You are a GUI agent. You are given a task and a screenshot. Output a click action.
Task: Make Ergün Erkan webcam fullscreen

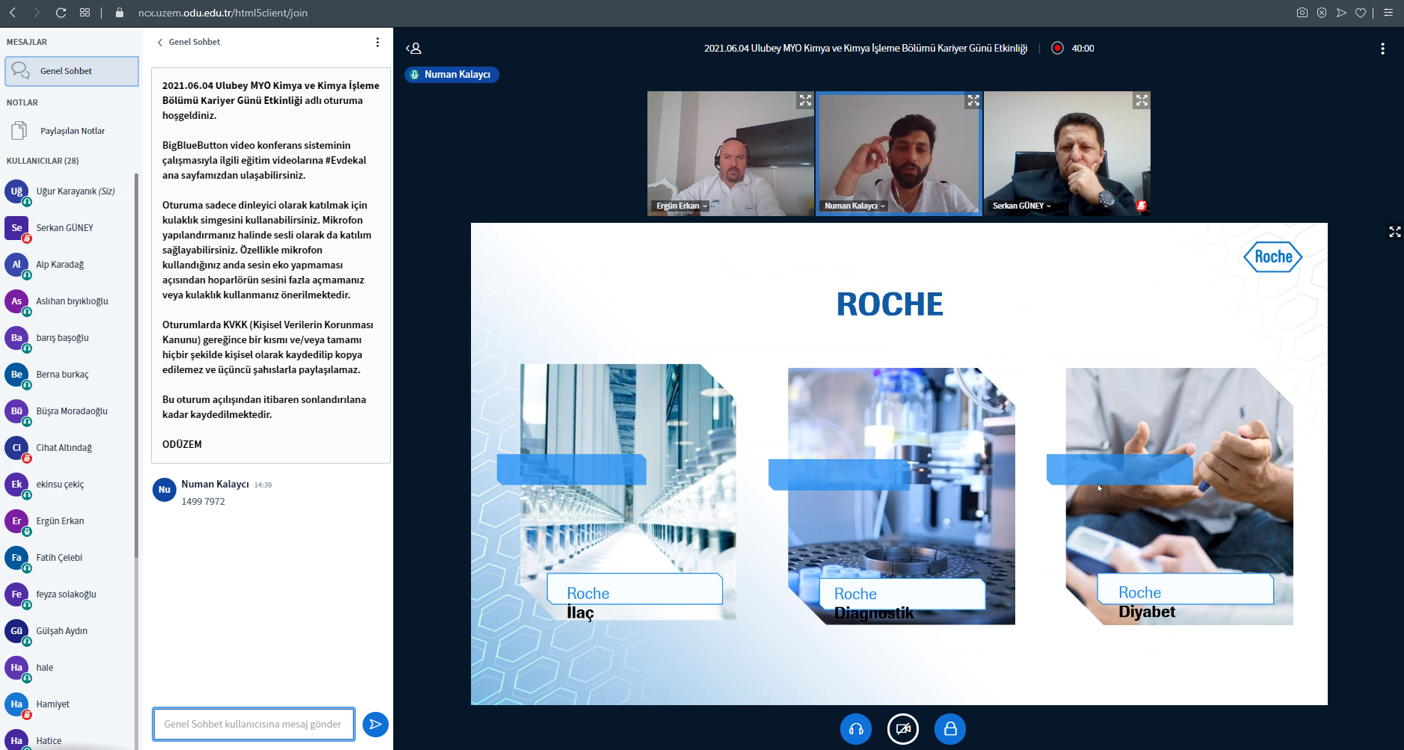[805, 100]
